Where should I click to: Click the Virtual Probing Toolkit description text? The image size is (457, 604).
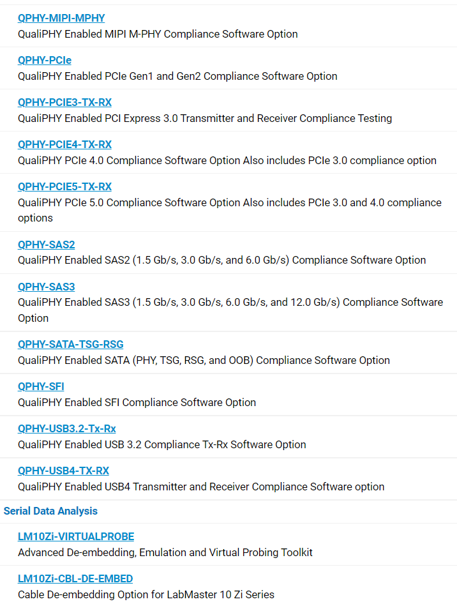(165, 552)
